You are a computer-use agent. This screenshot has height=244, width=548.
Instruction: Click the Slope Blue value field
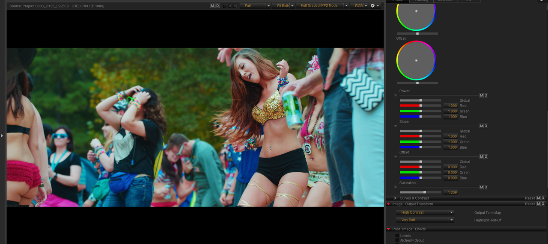450,148
